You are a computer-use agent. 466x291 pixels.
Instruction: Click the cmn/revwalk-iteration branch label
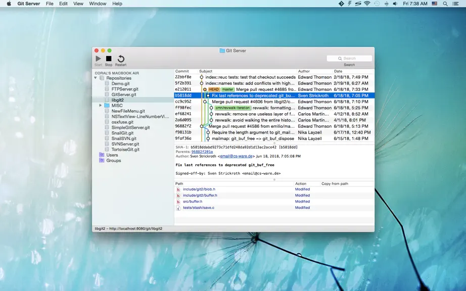[x=232, y=108]
